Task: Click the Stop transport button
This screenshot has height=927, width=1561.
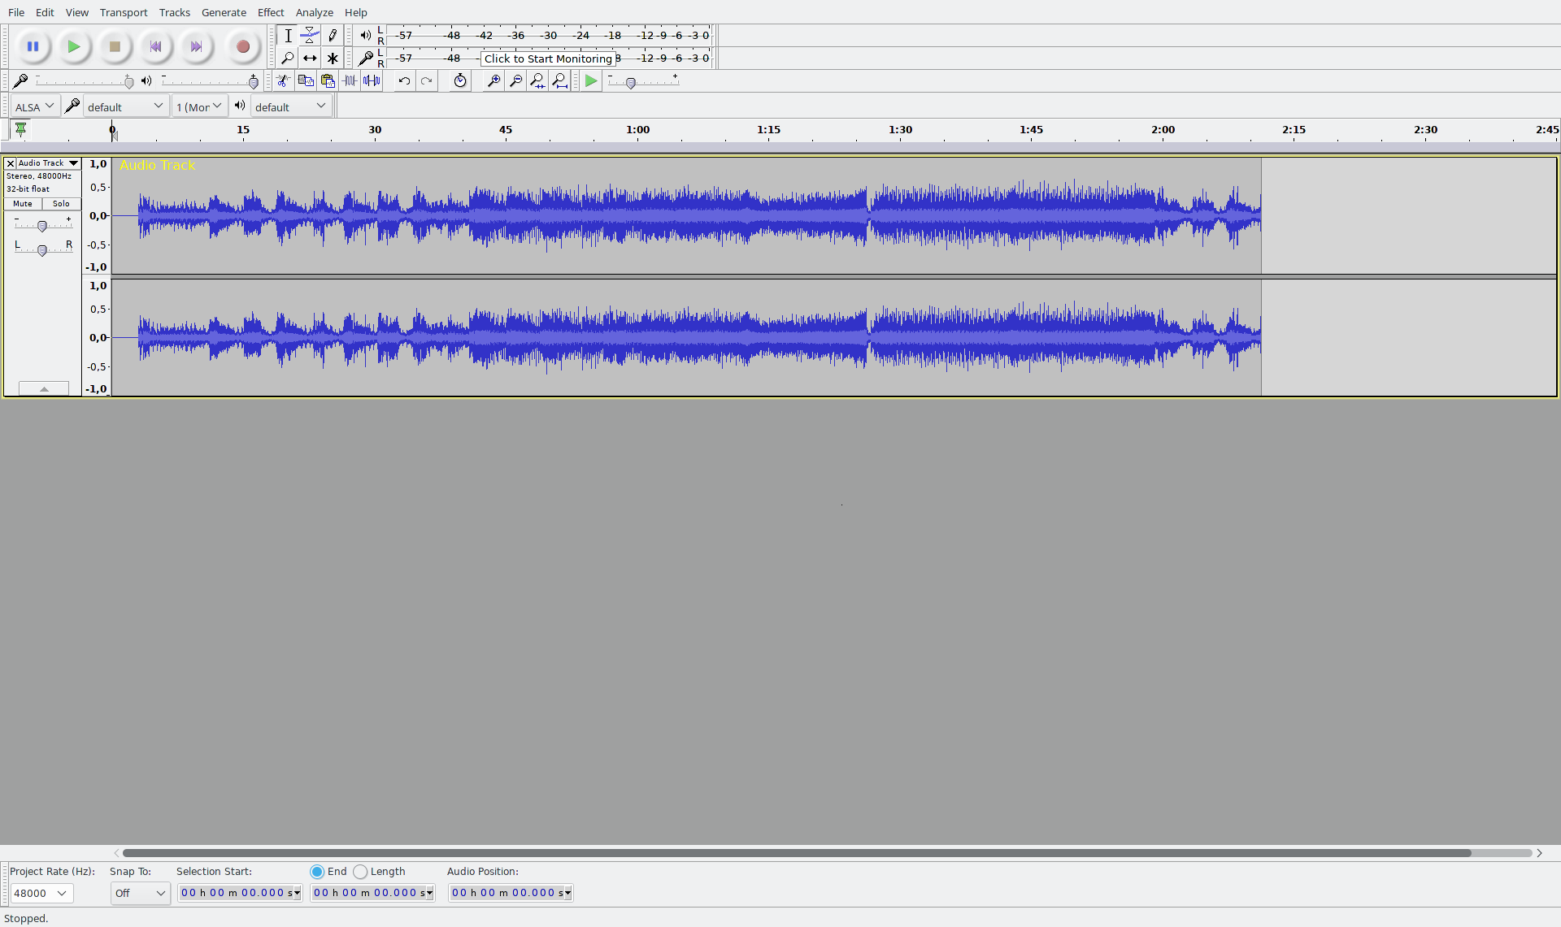Action: [x=115, y=46]
